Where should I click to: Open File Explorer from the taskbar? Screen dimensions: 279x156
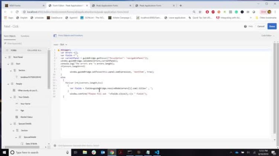85,152
